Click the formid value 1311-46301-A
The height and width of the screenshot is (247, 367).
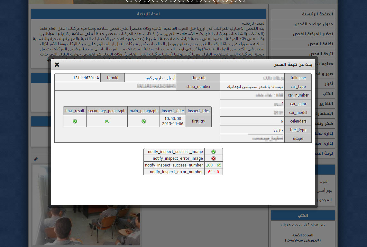tap(86, 78)
